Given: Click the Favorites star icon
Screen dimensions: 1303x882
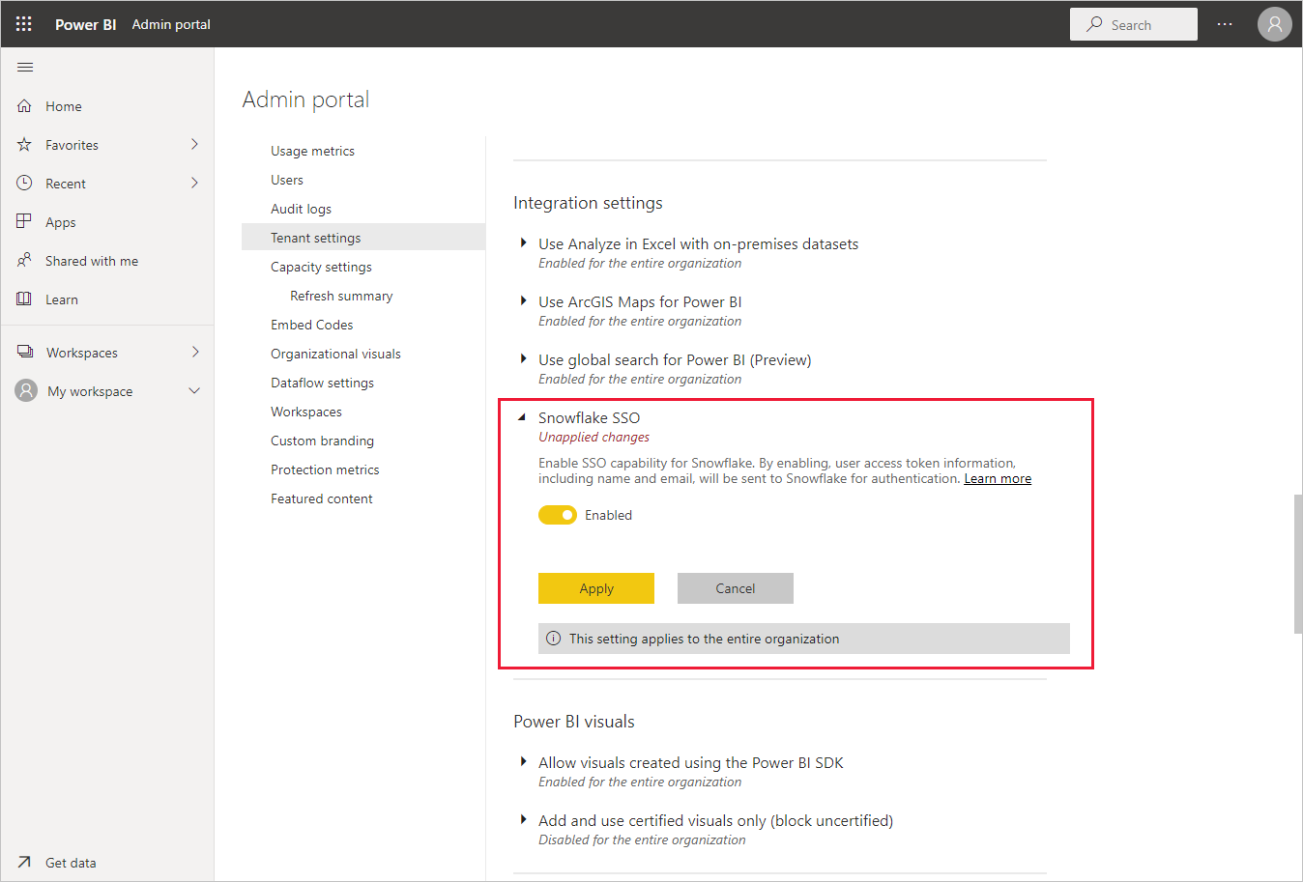Looking at the screenshot, I should coord(24,145).
